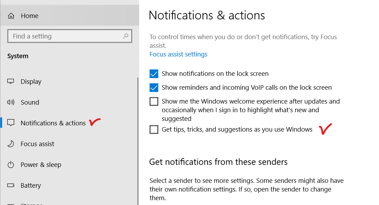Uncheck Show notifications on the lock screen
The image size is (379, 205).
(x=154, y=74)
